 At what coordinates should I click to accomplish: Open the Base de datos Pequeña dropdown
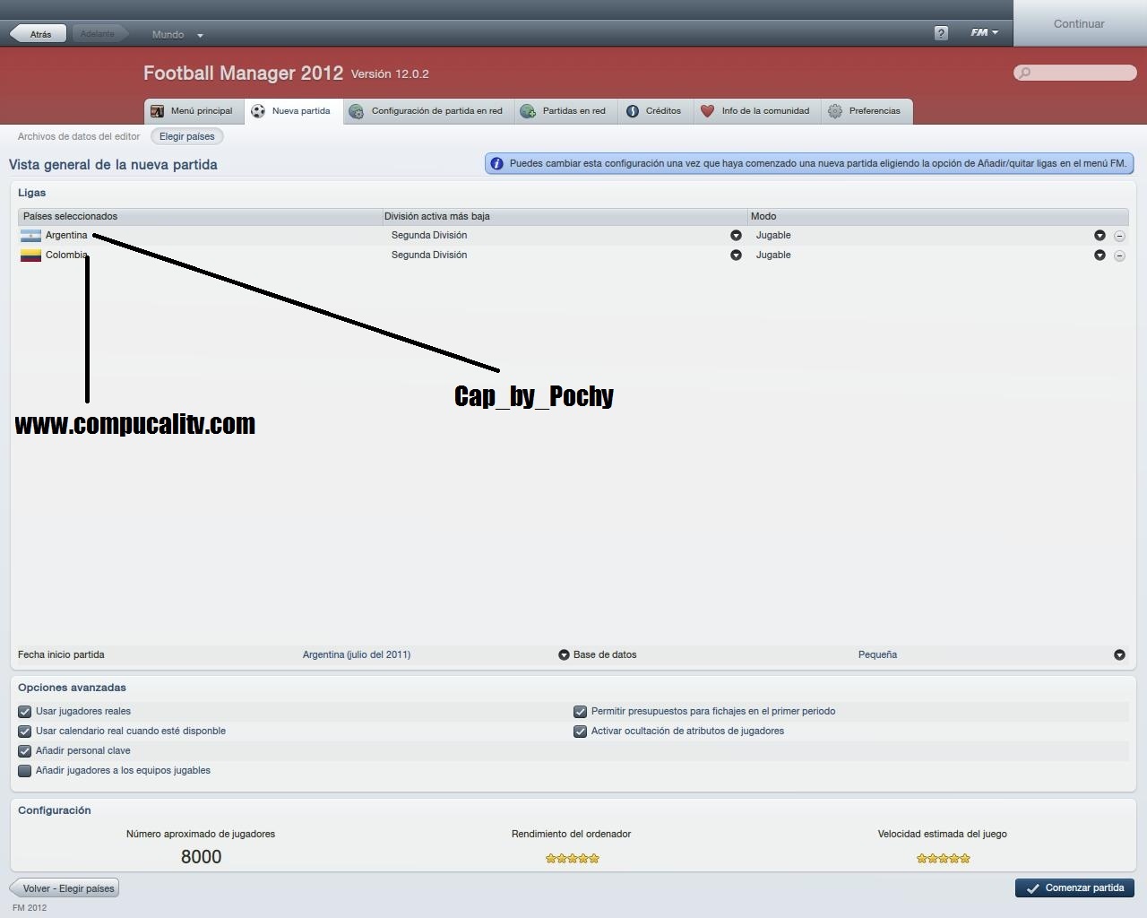[x=1120, y=654]
